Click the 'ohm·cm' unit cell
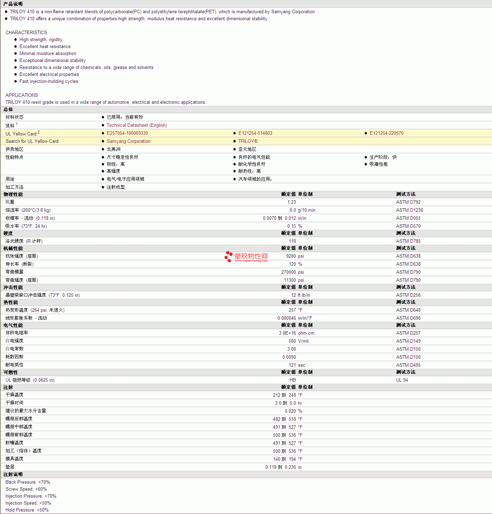 coord(306,333)
